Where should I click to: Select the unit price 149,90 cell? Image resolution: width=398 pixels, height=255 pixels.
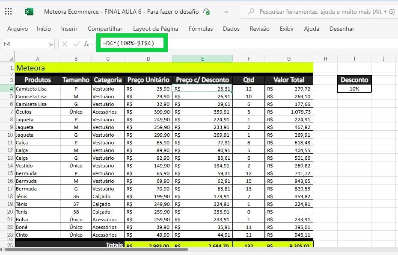click(x=148, y=166)
